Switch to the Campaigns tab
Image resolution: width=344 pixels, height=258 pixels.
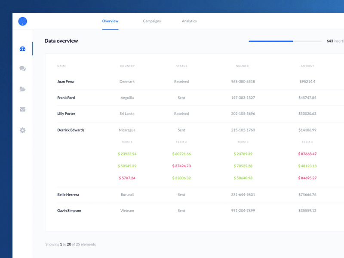pyautogui.click(x=152, y=21)
